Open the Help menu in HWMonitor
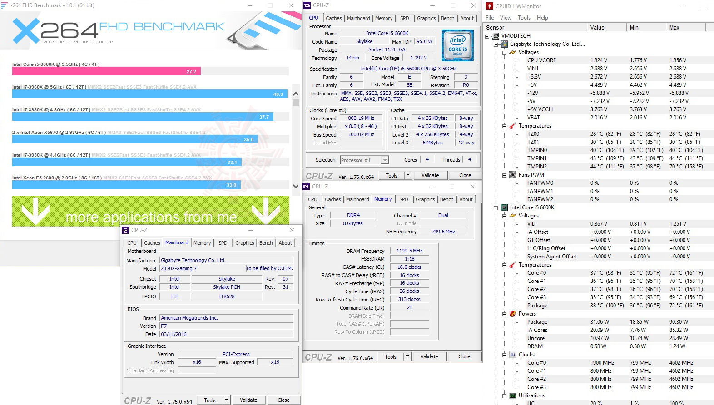 (x=542, y=18)
